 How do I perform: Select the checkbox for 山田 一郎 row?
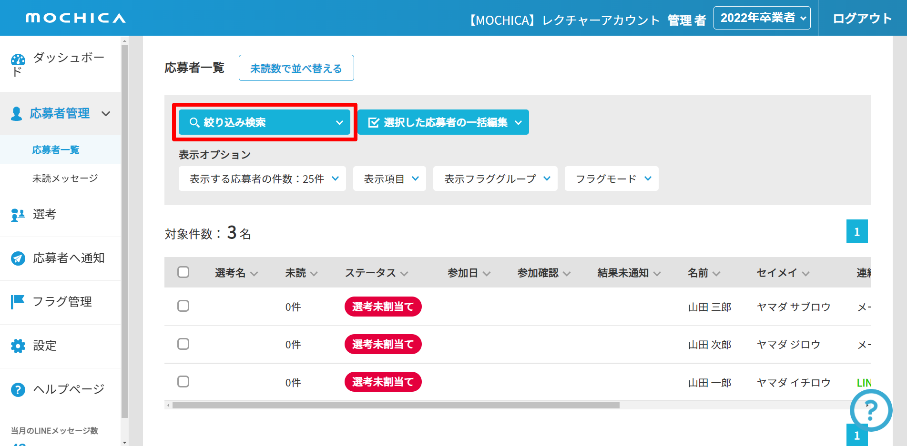coord(183,382)
